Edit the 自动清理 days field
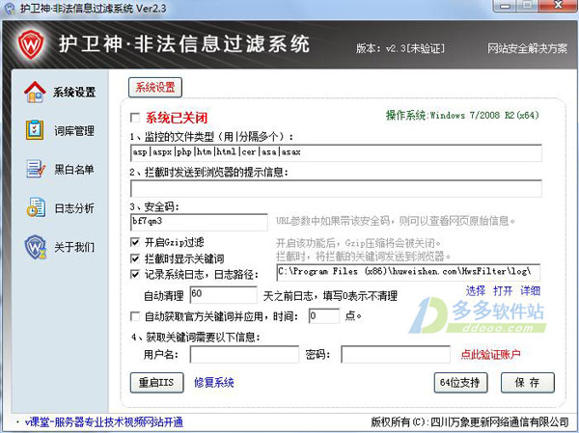The height and width of the screenshot is (433, 579). point(224,294)
